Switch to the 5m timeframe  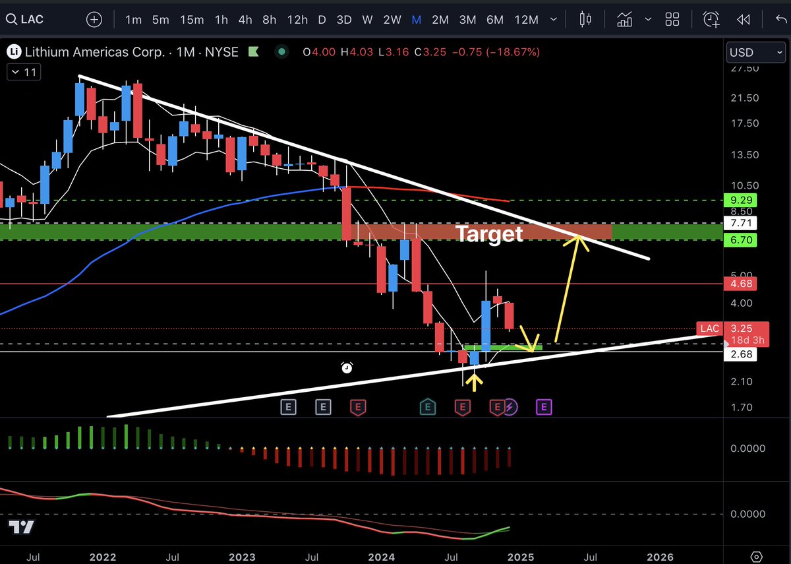161,20
